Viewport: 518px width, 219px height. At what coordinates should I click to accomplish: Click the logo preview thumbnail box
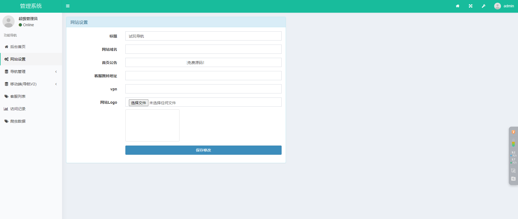[152, 125]
